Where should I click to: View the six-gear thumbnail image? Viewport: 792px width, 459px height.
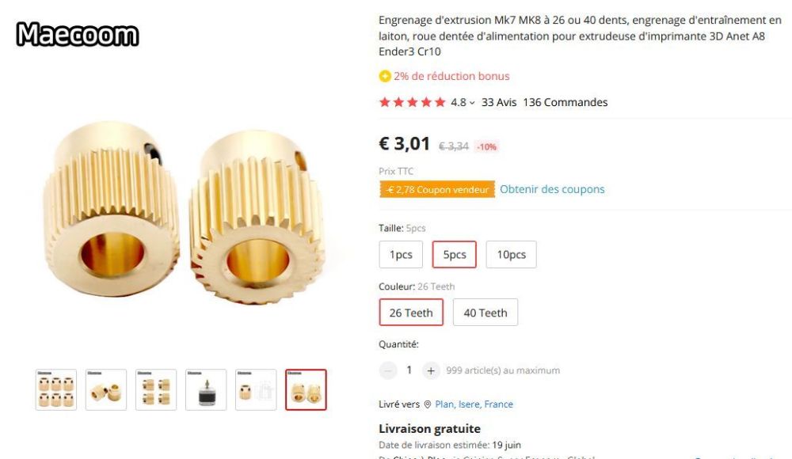click(56, 389)
